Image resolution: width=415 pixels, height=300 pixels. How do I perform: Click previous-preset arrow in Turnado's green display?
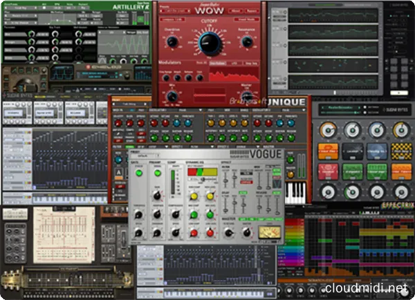coord(323,107)
